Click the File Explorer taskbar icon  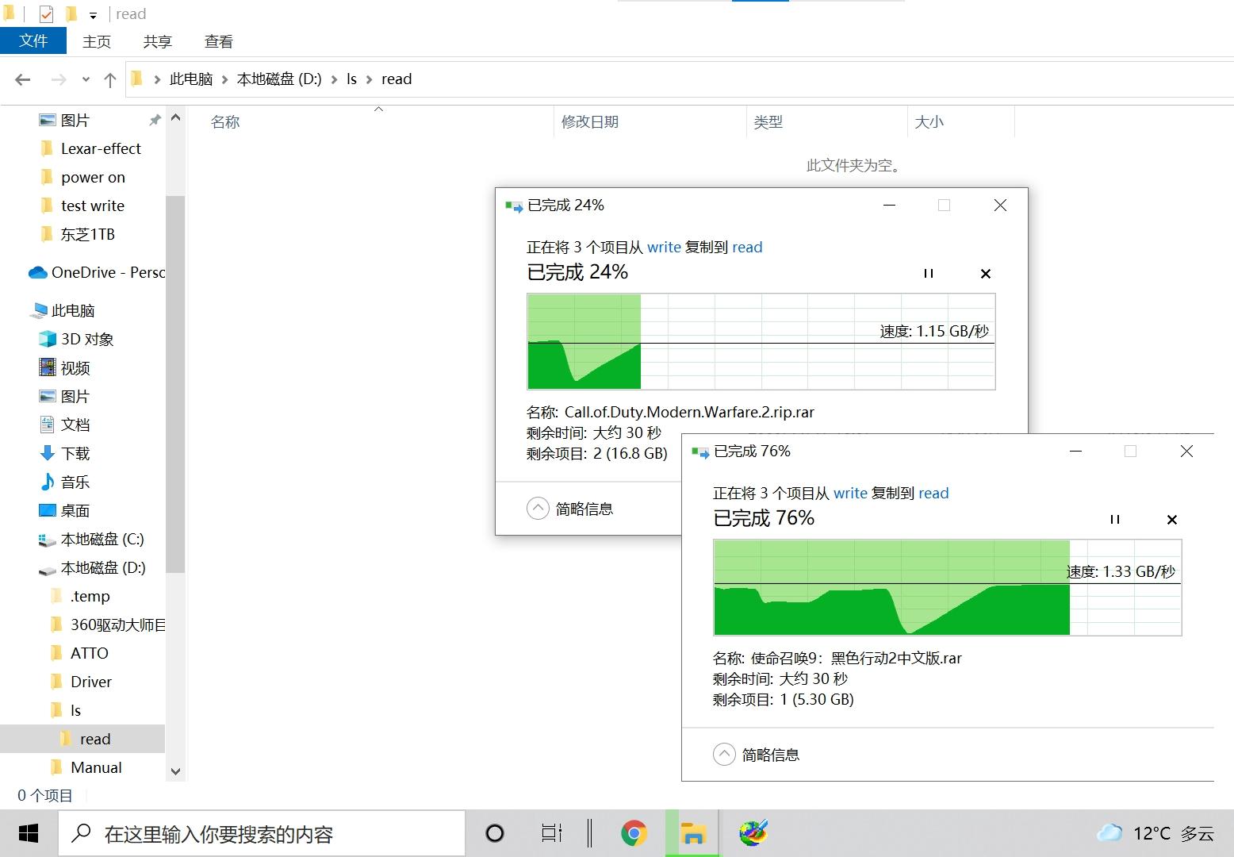[692, 833]
